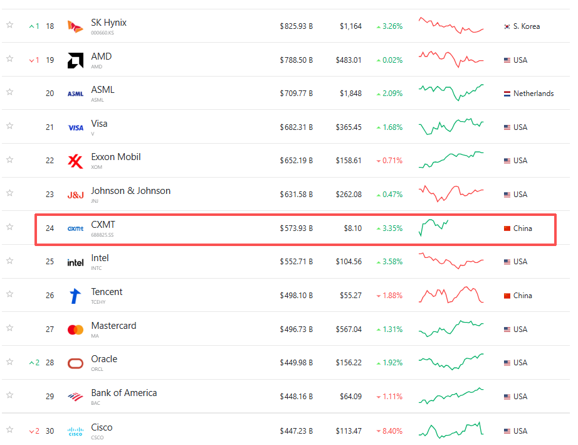This screenshot has height=445, width=578.
Task: Click the Bank of America logo
Action: (75, 397)
